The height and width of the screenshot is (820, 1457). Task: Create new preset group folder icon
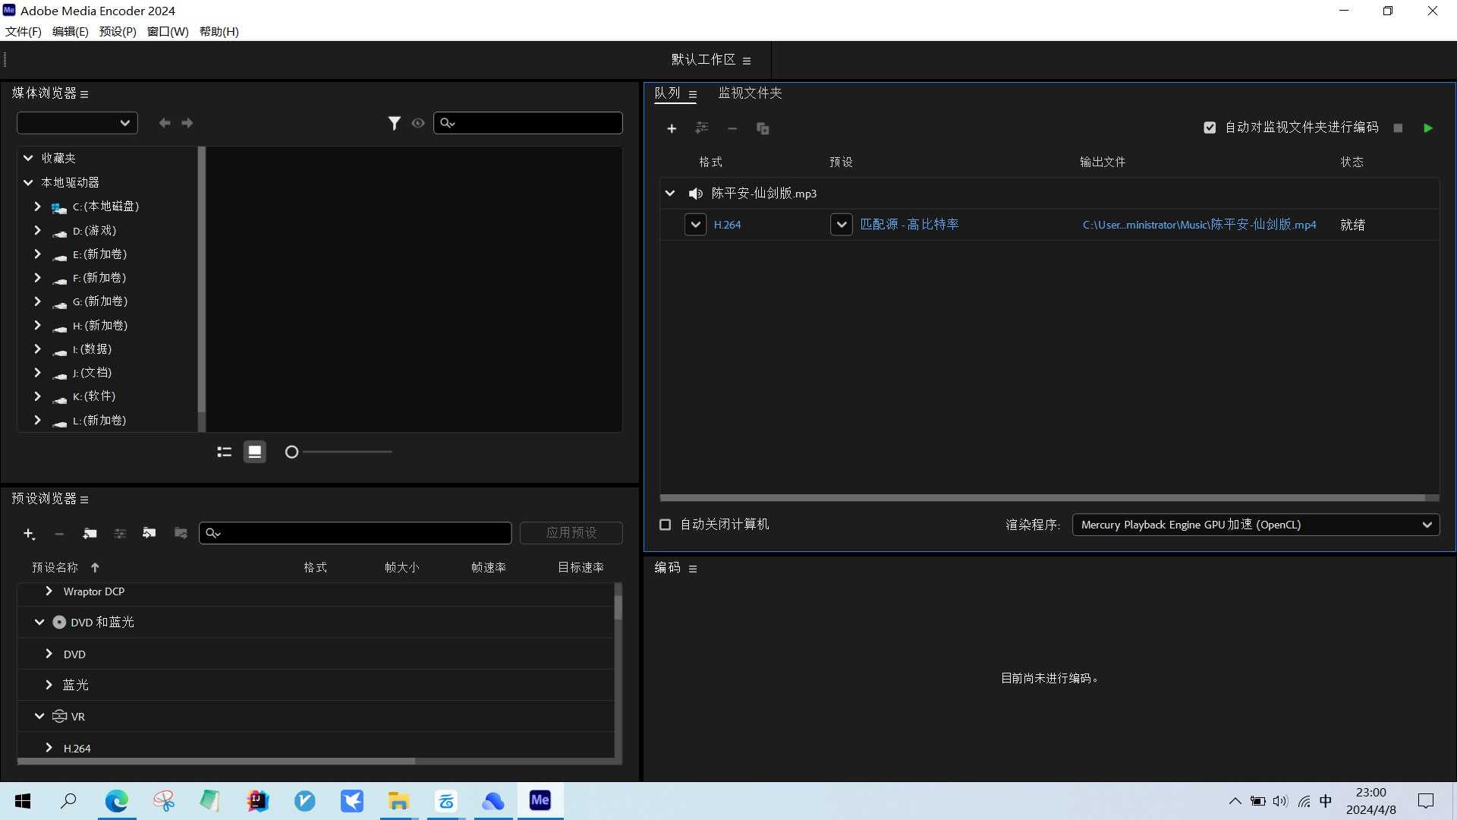(x=90, y=534)
